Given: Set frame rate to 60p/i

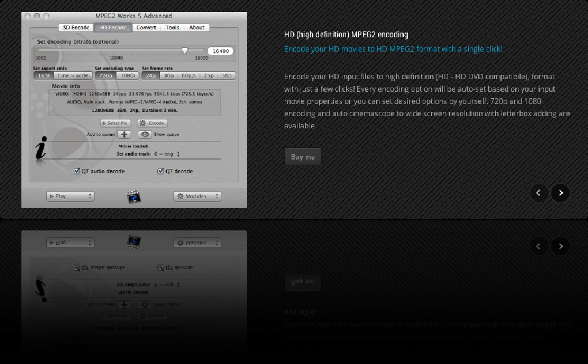Looking at the screenshot, I should (x=189, y=75).
